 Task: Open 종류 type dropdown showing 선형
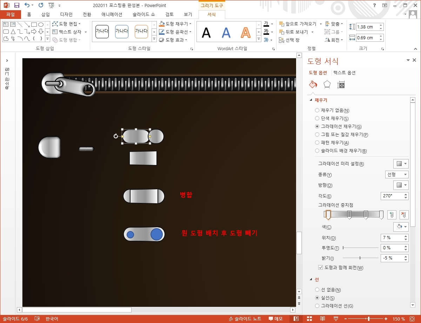coord(397,174)
